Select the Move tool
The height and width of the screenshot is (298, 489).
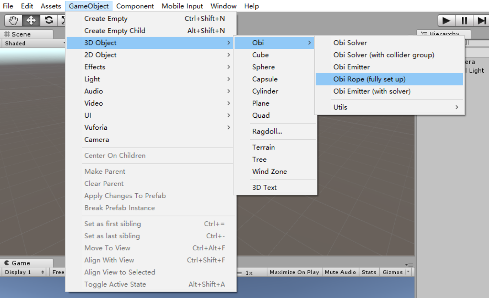click(30, 20)
